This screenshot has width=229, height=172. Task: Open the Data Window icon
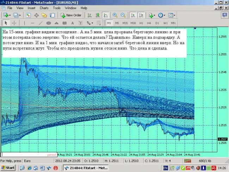pyautogui.click(x=36, y=15)
